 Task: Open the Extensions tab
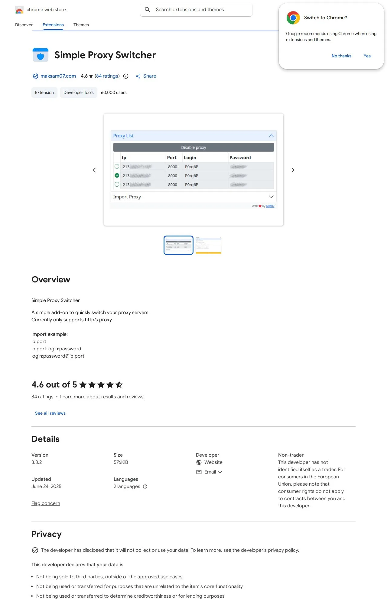[x=53, y=25]
